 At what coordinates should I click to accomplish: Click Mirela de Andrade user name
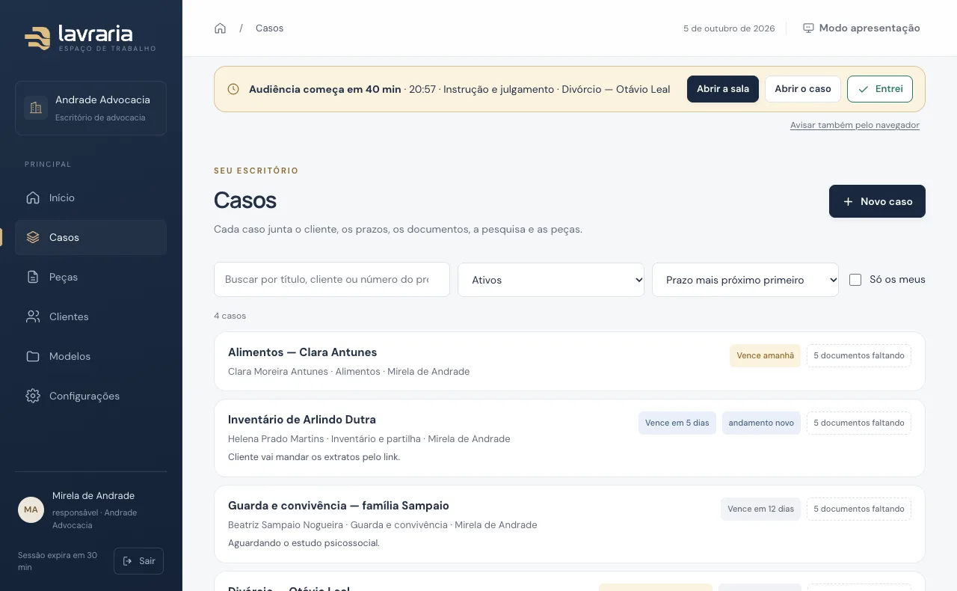point(93,496)
